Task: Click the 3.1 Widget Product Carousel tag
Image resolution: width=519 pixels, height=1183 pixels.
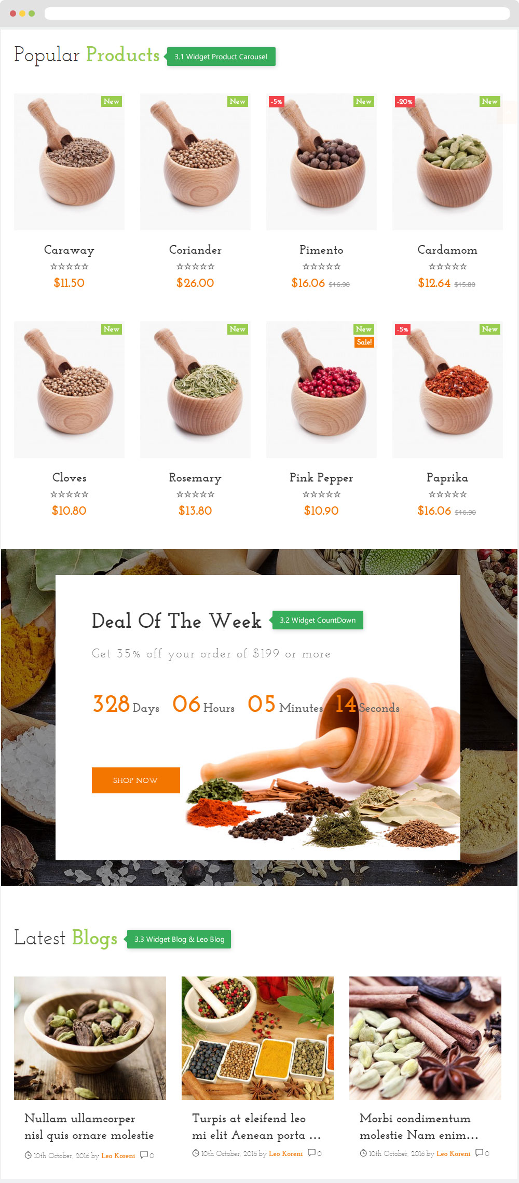Action: pos(221,57)
